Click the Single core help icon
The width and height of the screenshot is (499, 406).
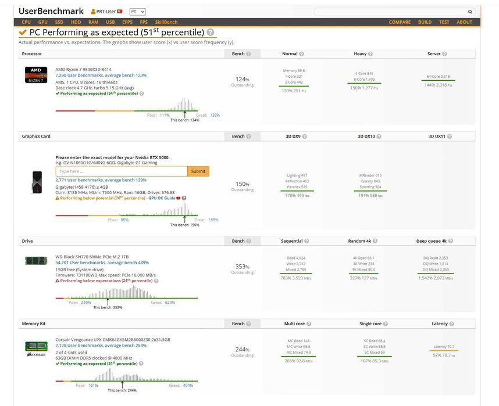(x=386, y=324)
